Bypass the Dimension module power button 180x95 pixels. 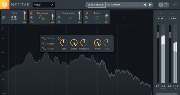[x=32, y=13]
